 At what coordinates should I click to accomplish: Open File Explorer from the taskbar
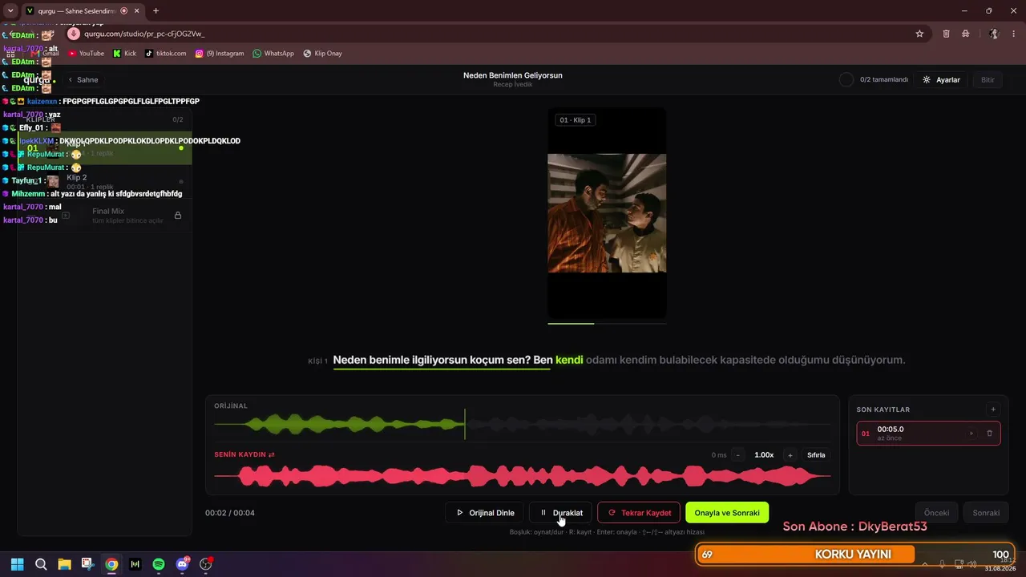point(64,564)
